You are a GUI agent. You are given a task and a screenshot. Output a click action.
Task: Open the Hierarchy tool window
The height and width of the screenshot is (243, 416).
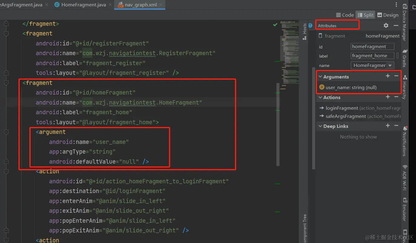tap(405, 88)
